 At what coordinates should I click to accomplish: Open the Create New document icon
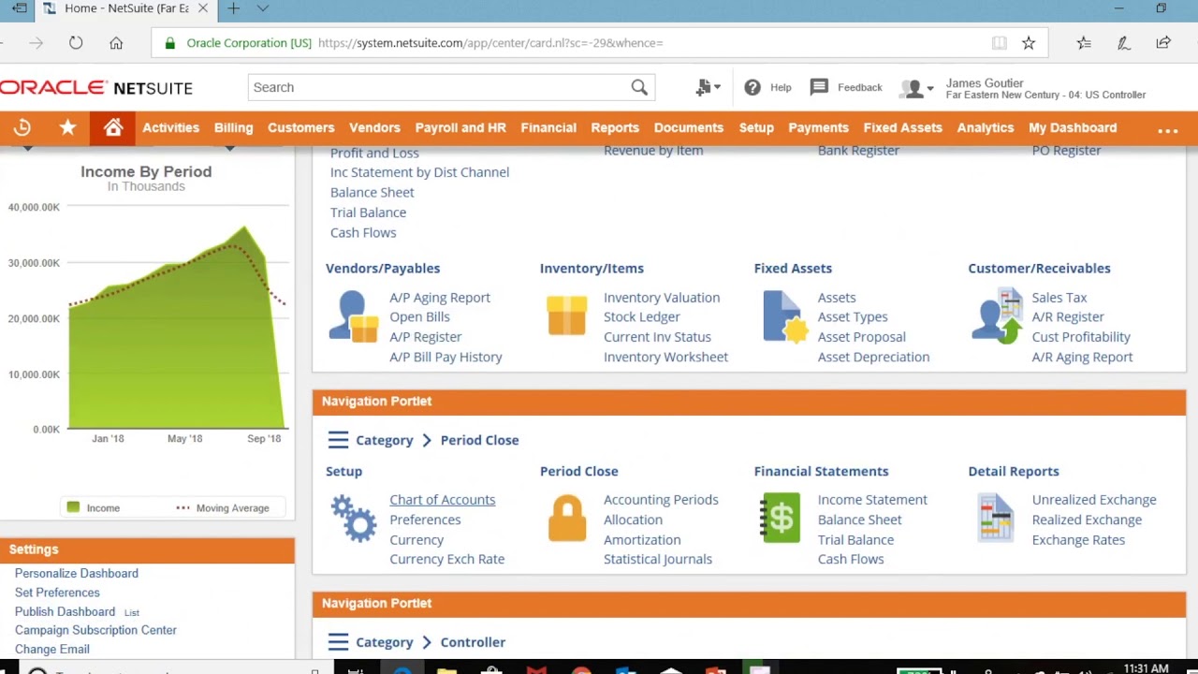pos(705,87)
